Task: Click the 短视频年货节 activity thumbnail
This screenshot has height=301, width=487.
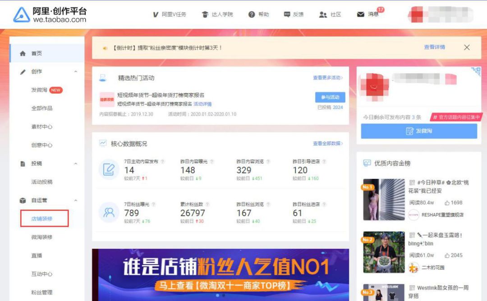Action: [107, 100]
